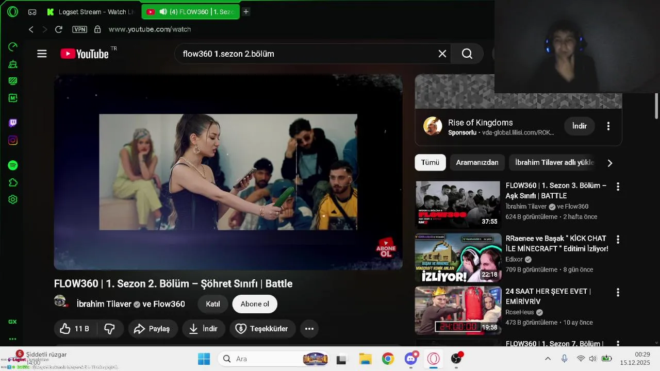The image size is (660, 371).
Task: Expand sidebar three-dots more options
Action: pyautogui.click(x=12, y=339)
